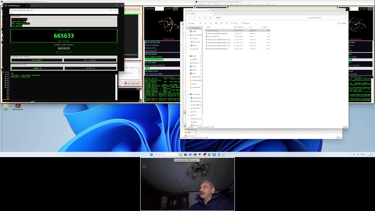375x211 pixels.
Task: Open the three-dot more options menu in Explorer
Action: 256,23
